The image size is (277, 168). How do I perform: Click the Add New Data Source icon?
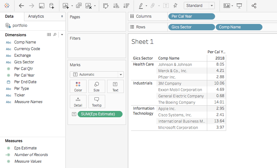click(51, 6)
